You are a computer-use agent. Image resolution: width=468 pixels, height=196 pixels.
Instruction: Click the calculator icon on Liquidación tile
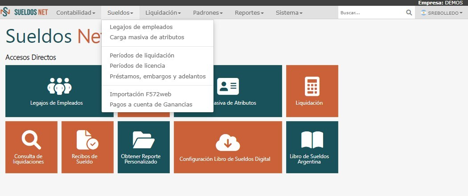point(312,86)
